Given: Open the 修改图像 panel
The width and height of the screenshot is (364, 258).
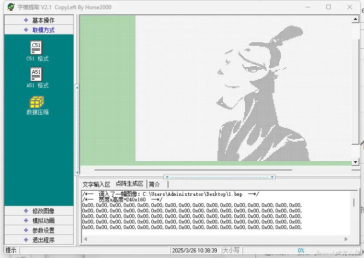Looking at the screenshot, I should click(39, 211).
